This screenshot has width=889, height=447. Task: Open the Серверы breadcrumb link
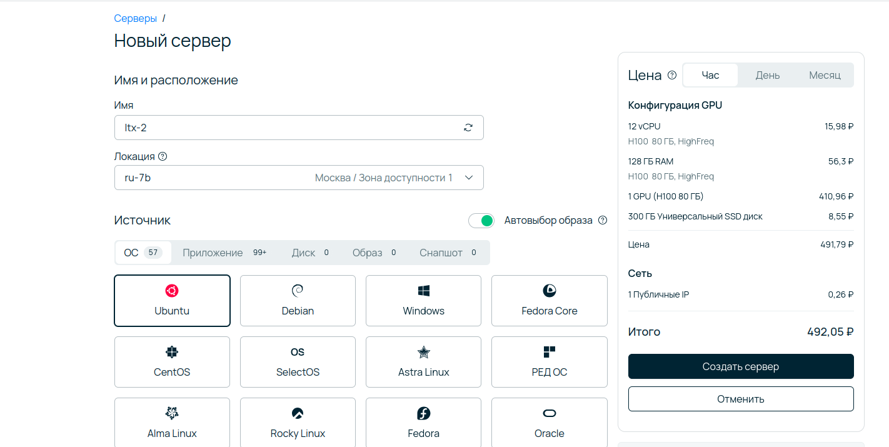coord(135,18)
